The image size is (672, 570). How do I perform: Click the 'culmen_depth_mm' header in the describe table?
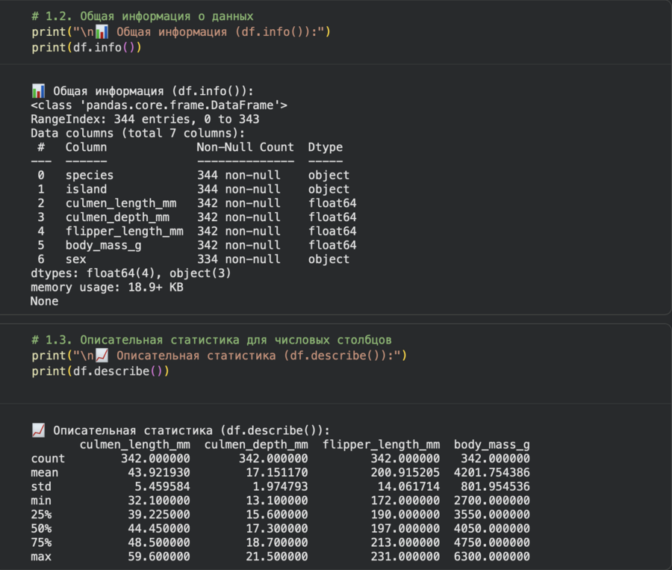[256, 444]
